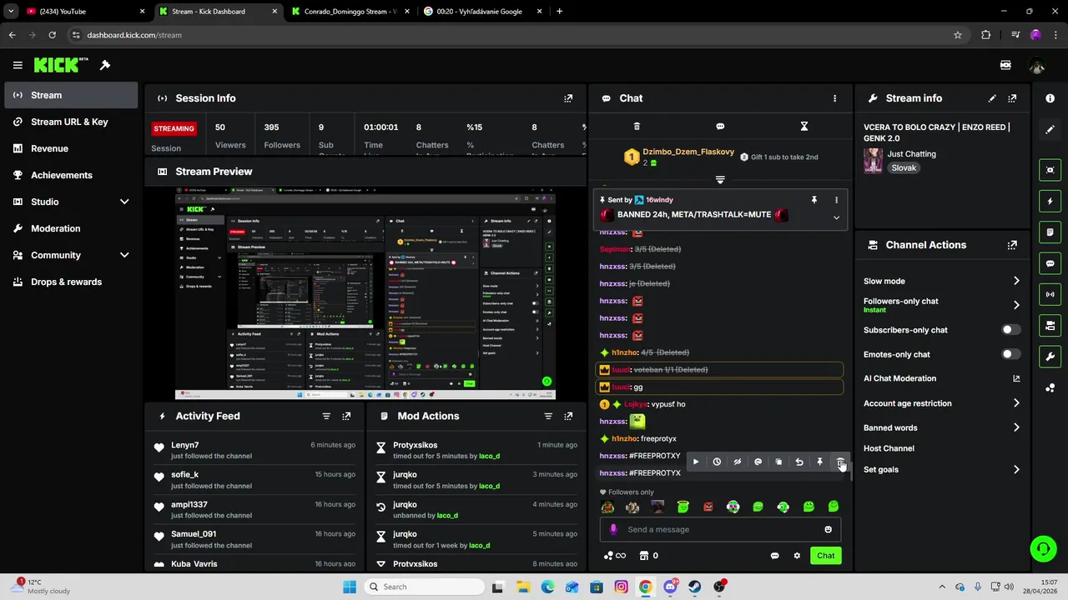Edit stream info with pencil icon
1068x600 pixels.
coord(992,98)
